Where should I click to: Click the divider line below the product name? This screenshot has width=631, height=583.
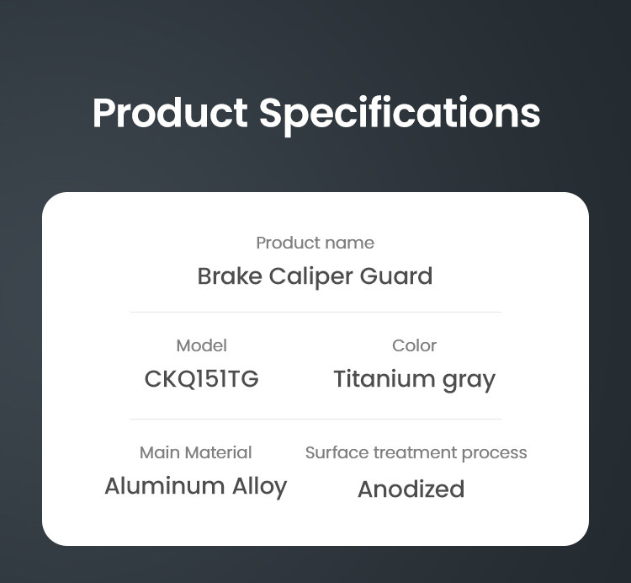click(x=315, y=312)
